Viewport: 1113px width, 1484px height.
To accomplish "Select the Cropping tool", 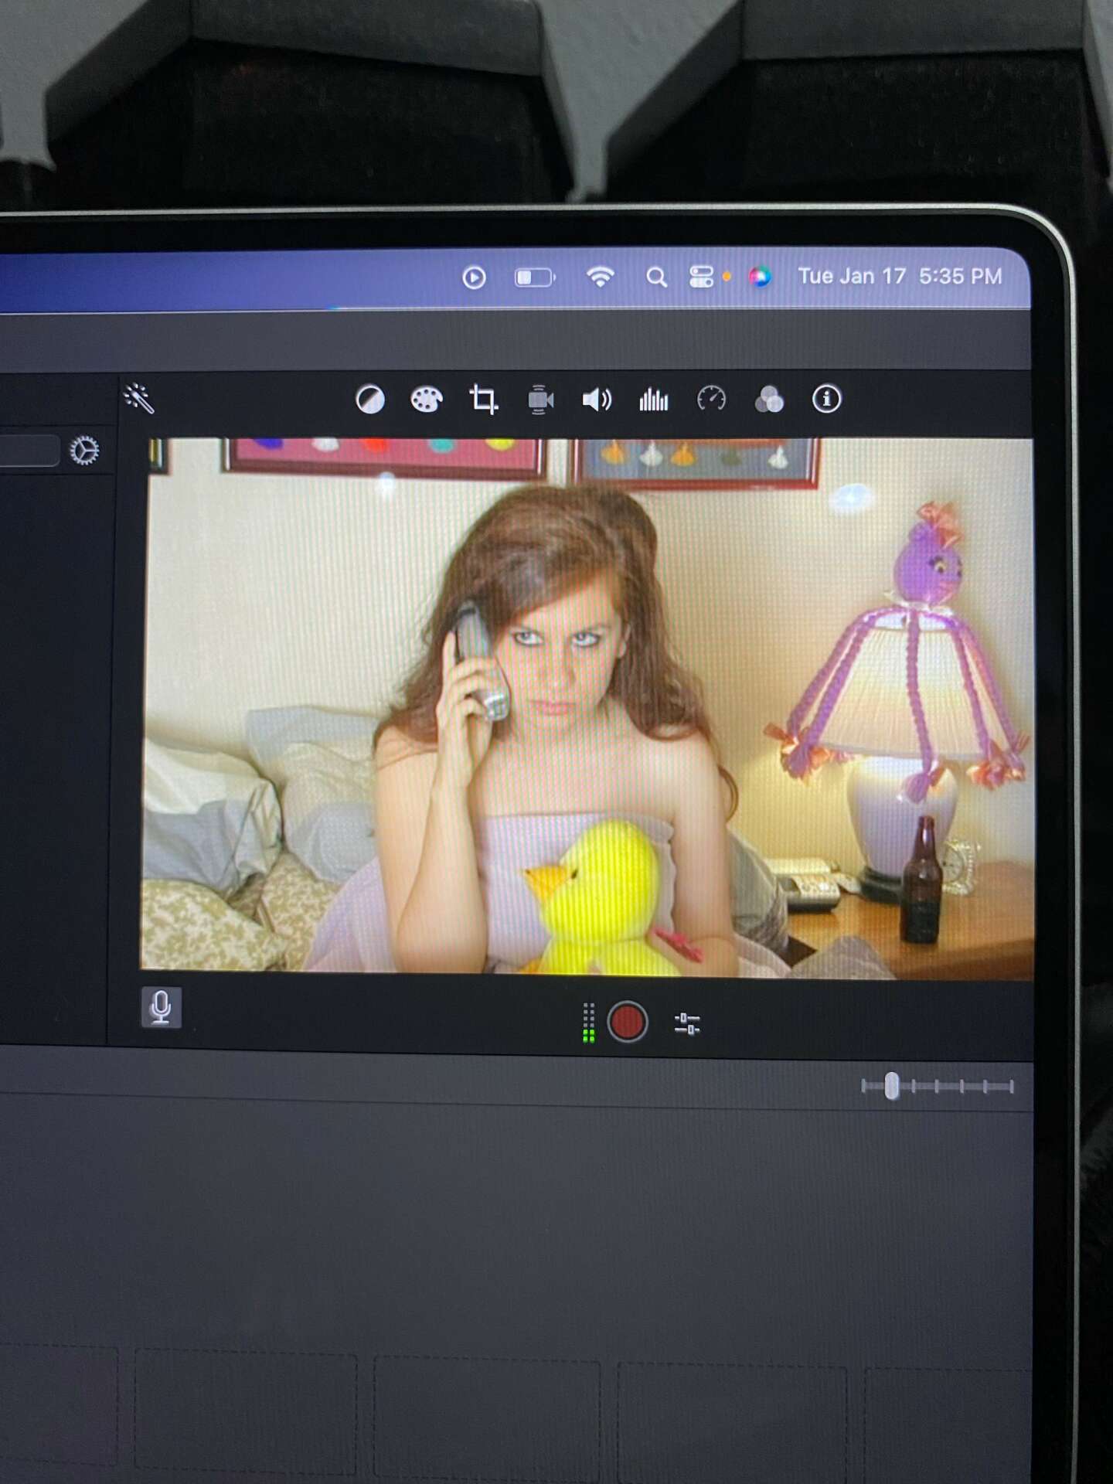I will tap(484, 400).
